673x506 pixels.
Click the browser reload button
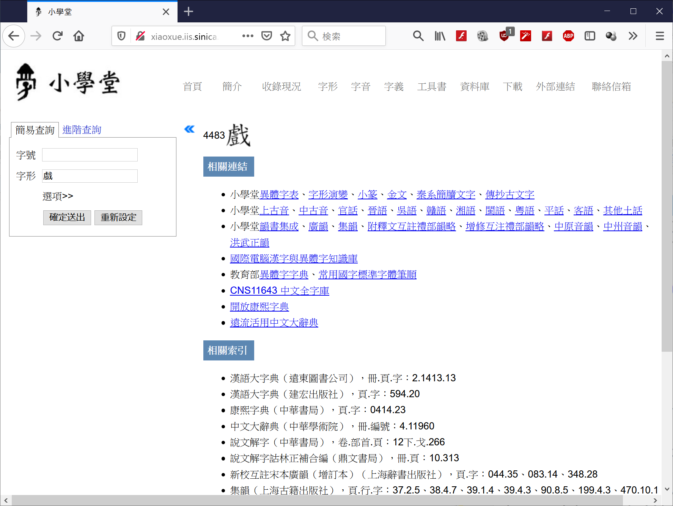coord(58,36)
